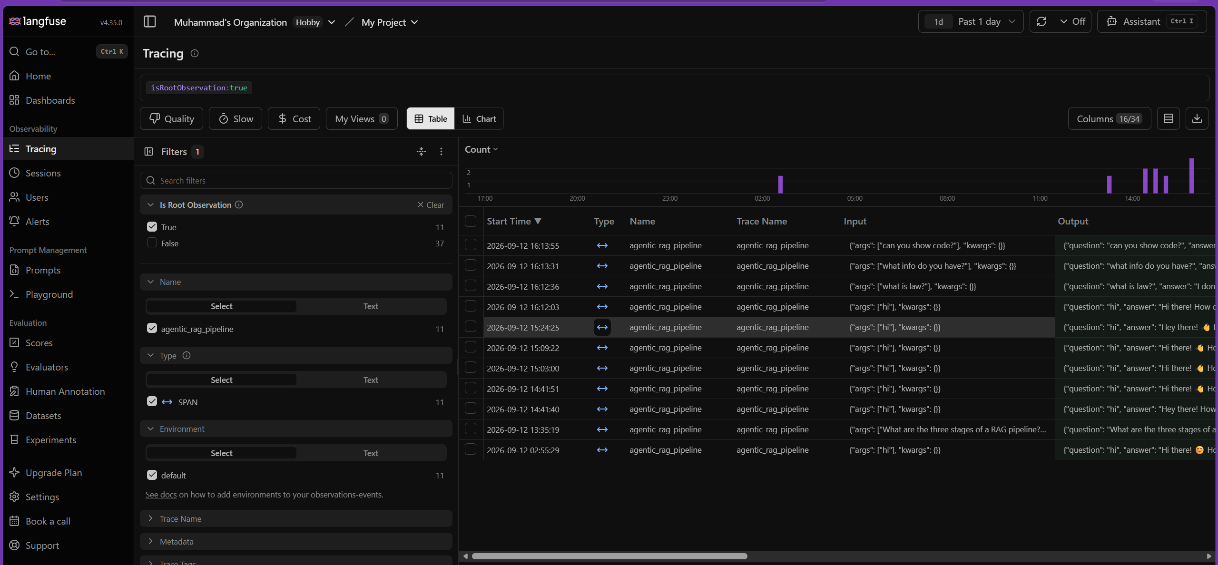This screenshot has width=1218, height=565.
Task: Open the See docs link
Action: pos(161,495)
